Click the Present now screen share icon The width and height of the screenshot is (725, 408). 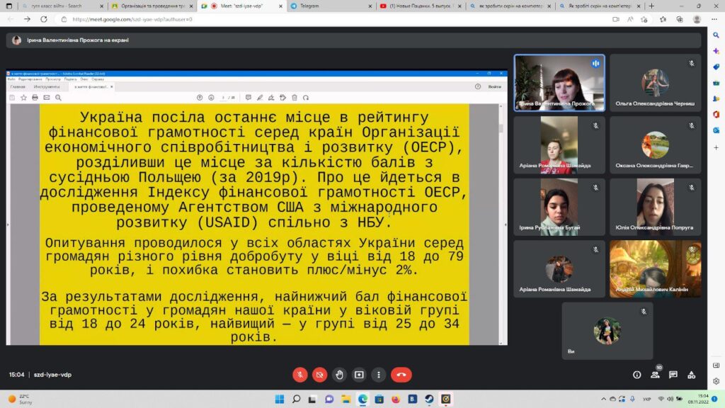[360, 375]
